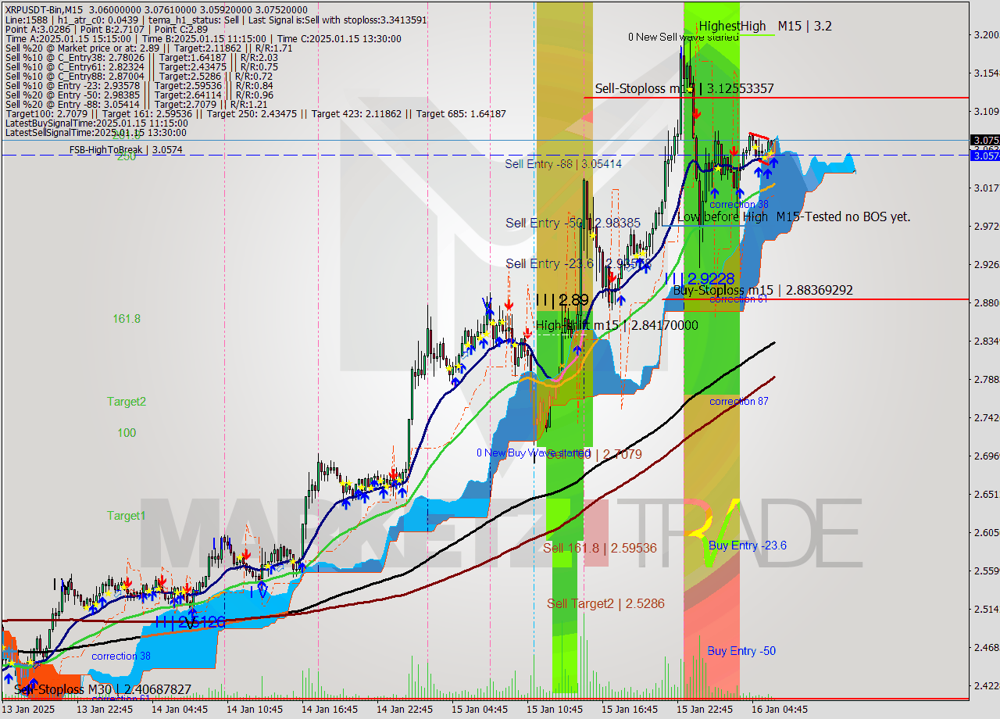
Task: Click the 'Low before High M15-Tested no BOS yet' label
Action: [x=794, y=216]
